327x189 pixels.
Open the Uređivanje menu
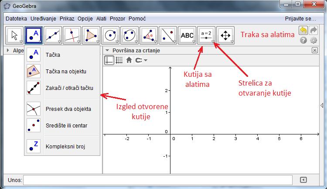(43, 19)
